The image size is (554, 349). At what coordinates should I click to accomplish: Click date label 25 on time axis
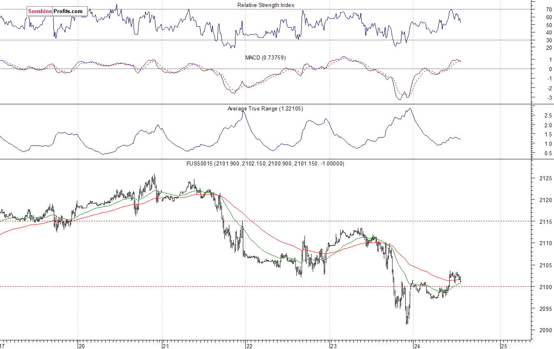(503, 346)
